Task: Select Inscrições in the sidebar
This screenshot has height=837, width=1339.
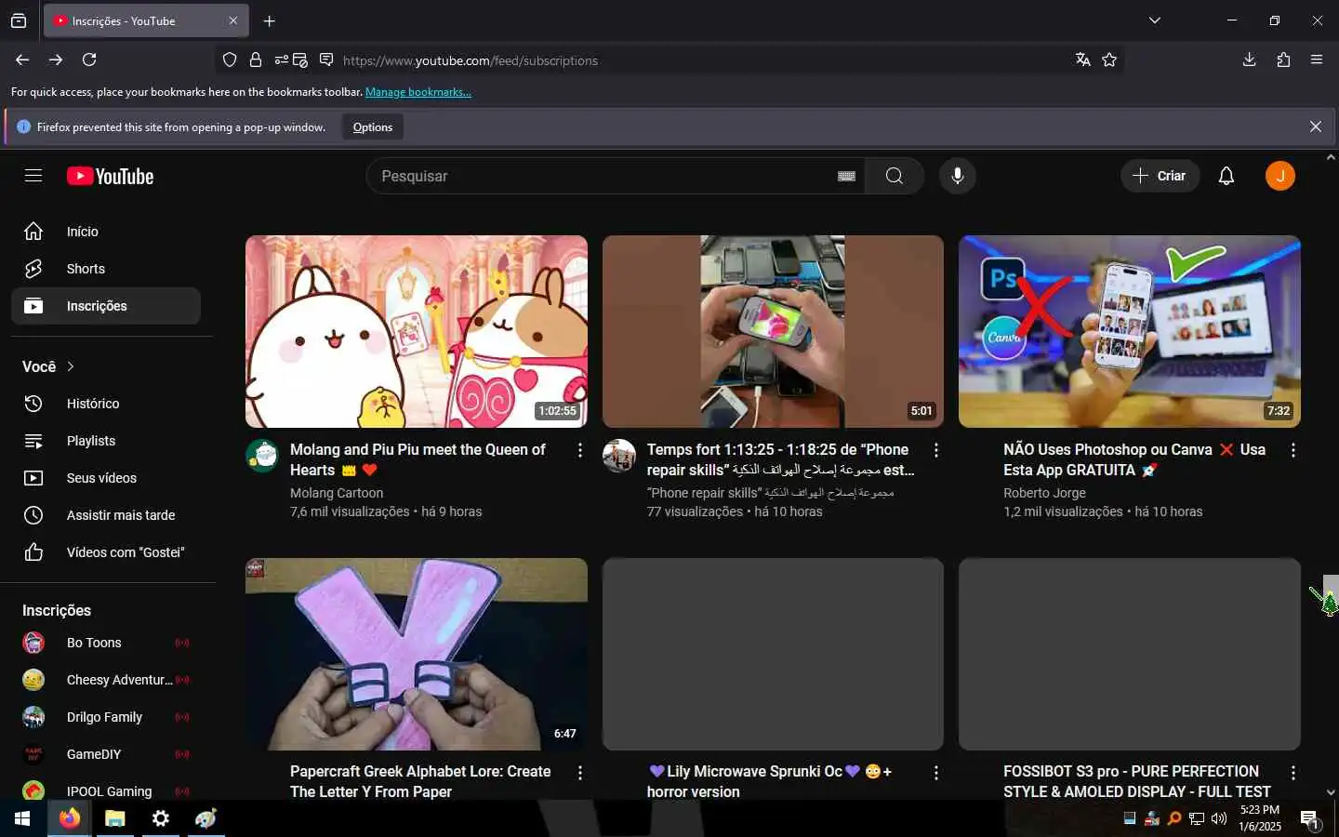Action: pos(106,306)
